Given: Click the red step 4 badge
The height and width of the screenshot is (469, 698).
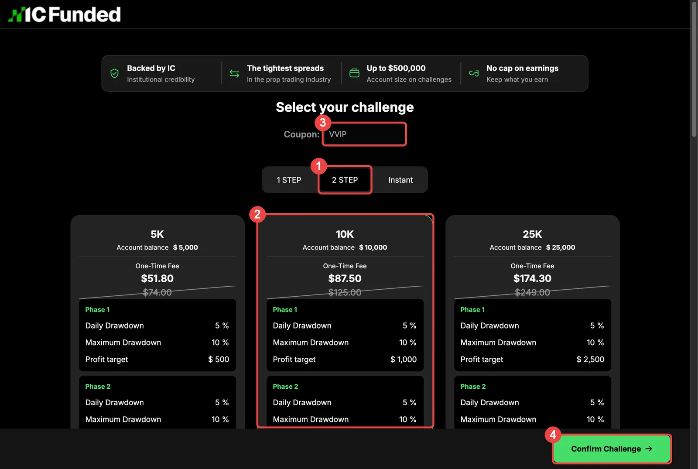Looking at the screenshot, I should coord(553,435).
